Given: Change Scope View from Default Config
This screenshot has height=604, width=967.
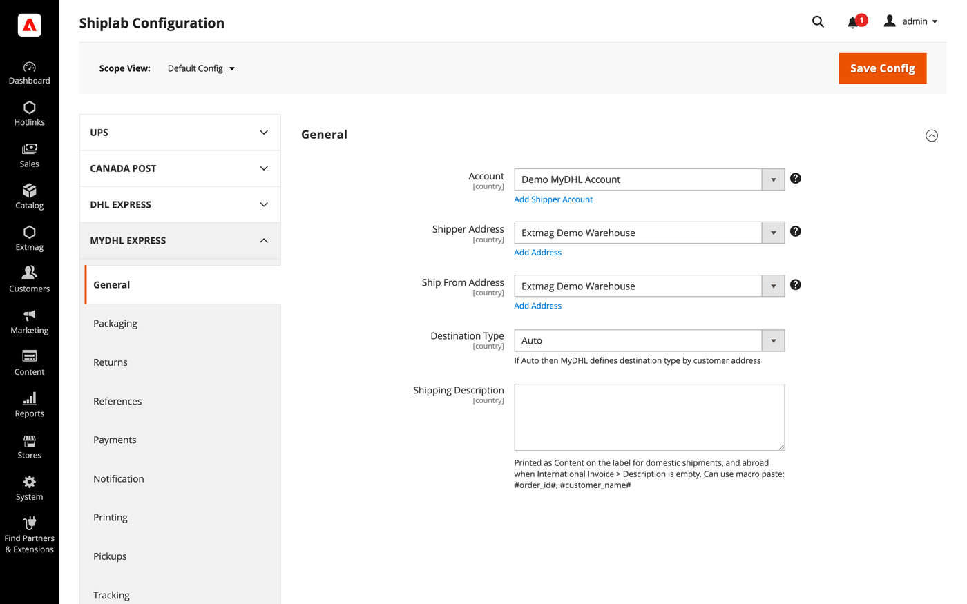Looking at the screenshot, I should click(x=201, y=68).
